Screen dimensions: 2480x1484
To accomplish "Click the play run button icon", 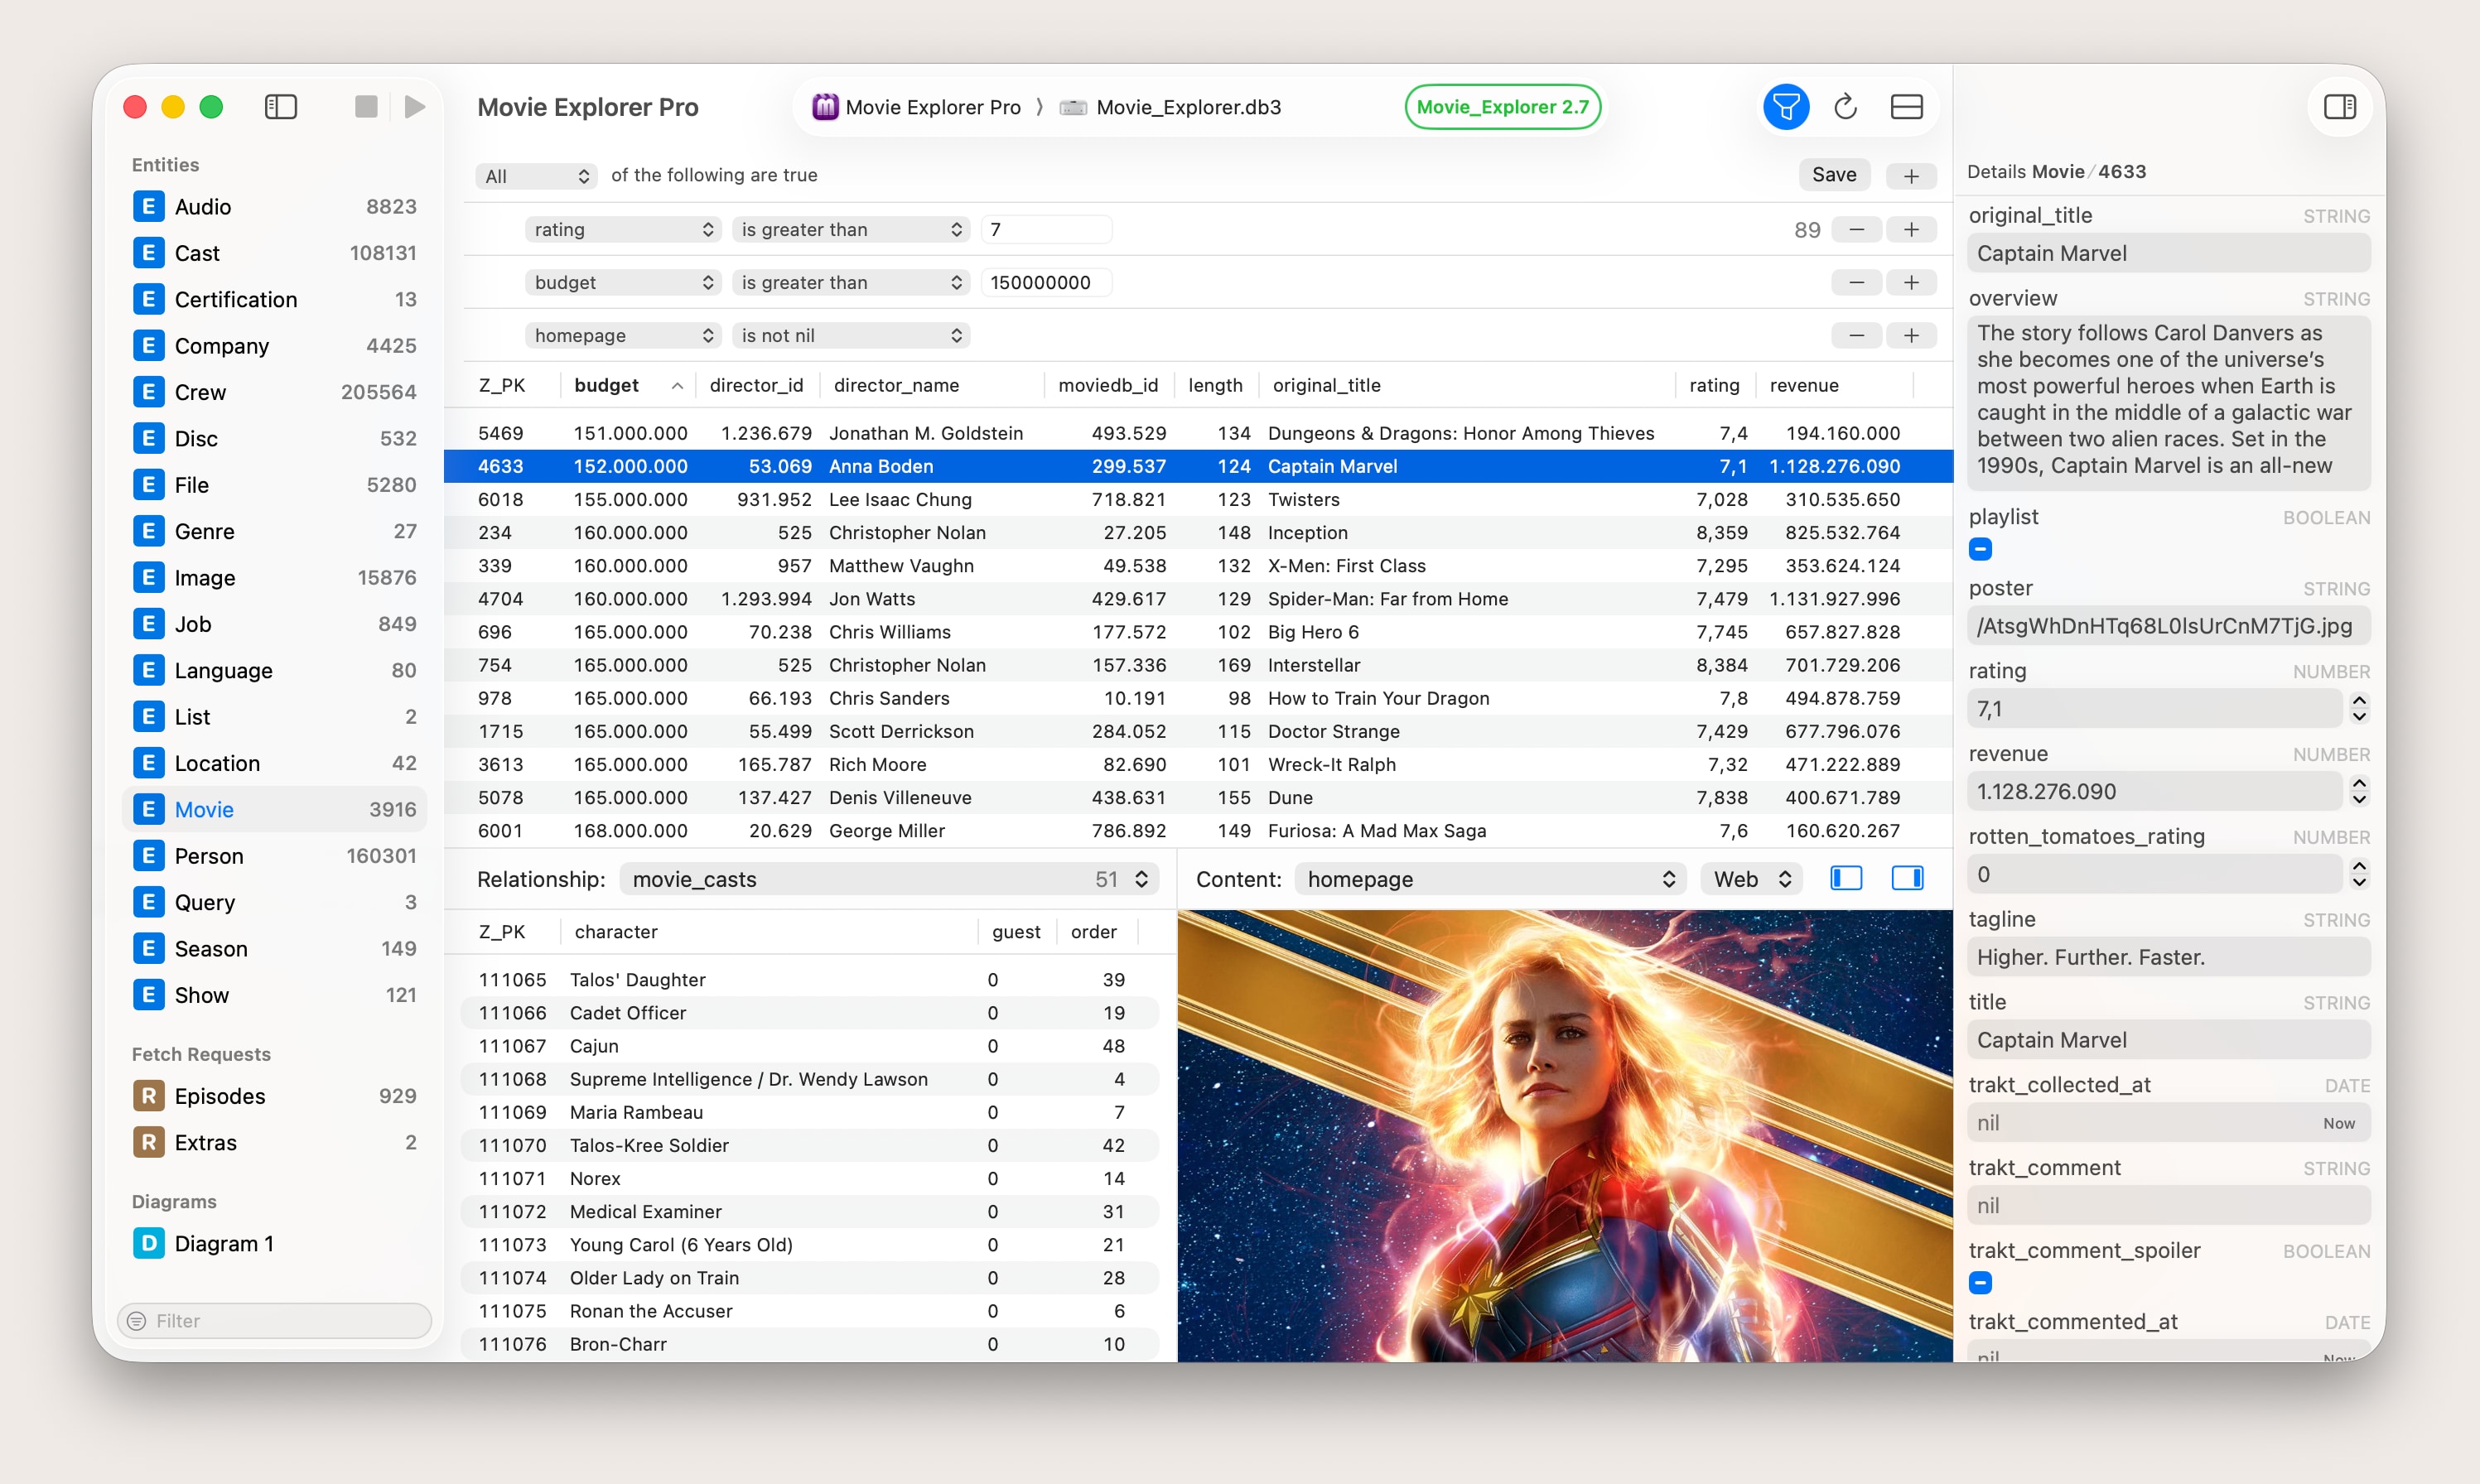I will click(415, 107).
